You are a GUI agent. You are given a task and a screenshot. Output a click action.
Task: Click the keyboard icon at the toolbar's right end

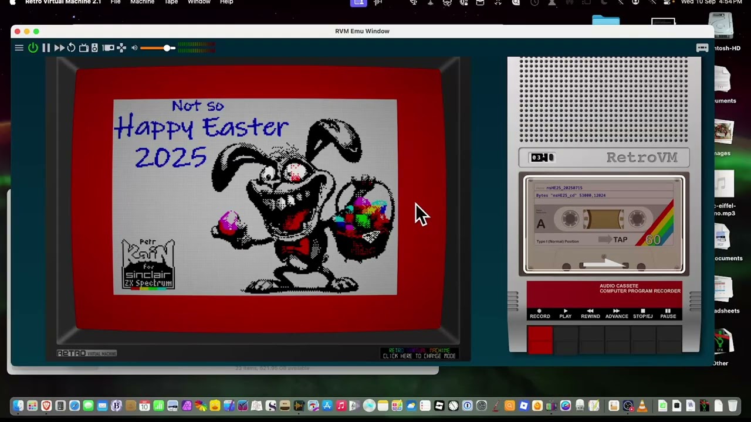tap(702, 48)
